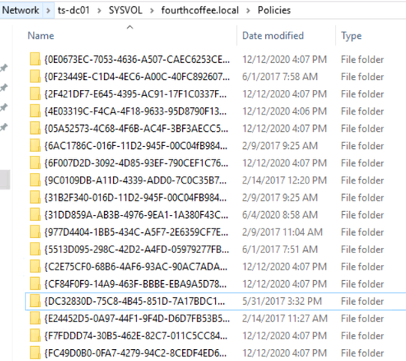Viewport: 406px width, 361px height.
Task: Navigate to fourthcoffee.local breadcrumb
Action: click(200, 10)
